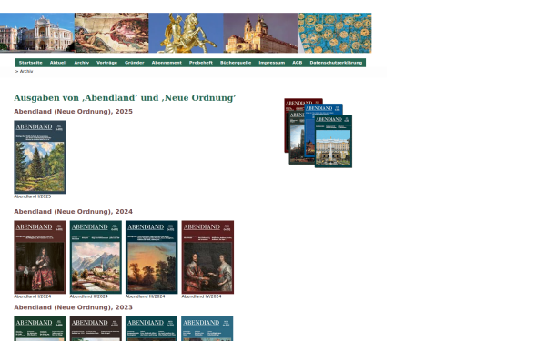Viewport: 546px width, 341px height.
Task: Click the Abendland I/2025 caption link
Action: click(x=33, y=196)
